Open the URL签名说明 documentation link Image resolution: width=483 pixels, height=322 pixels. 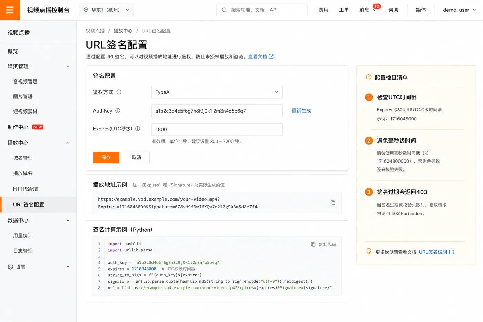tap(436, 252)
